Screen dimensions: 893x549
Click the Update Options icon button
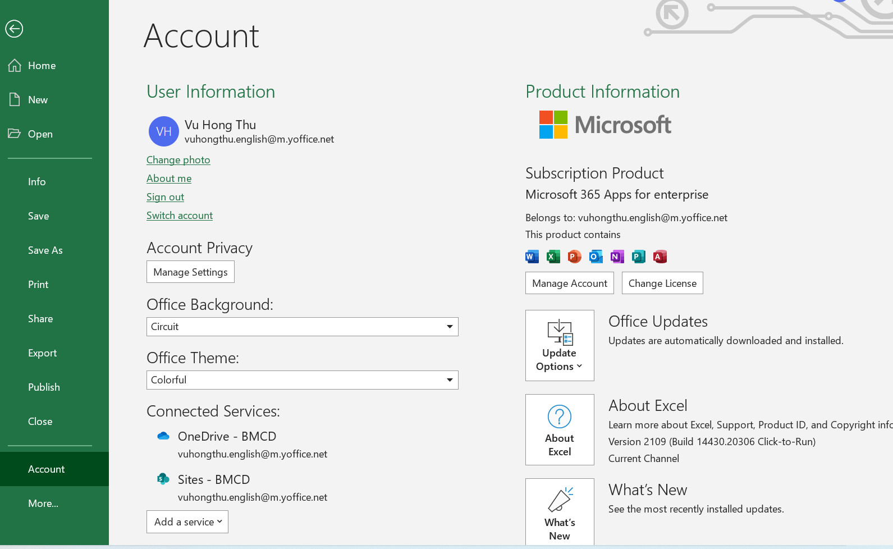560,345
